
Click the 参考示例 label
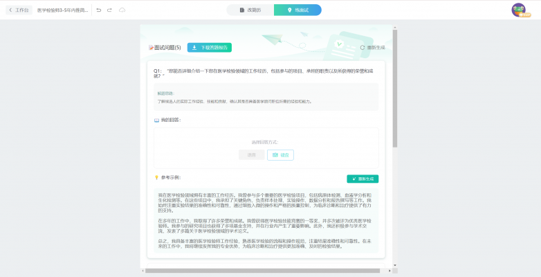171,177
